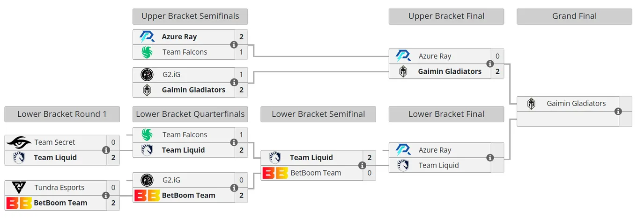Open info icon for Tundra Esports vs BetBoom match
The width and height of the screenshot is (637, 218).
click(x=106, y=195)
